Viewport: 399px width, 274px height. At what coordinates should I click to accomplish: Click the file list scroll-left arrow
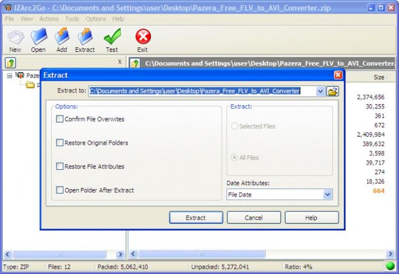133,254
